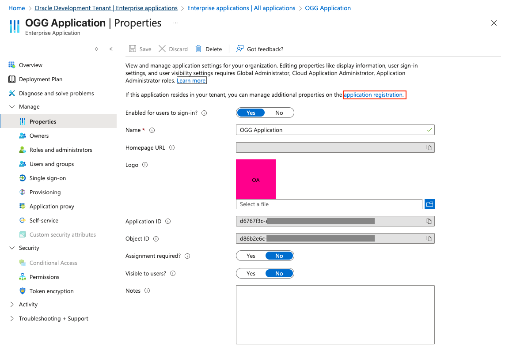Screen dimensions: 509x362
Task: Open the application registration link
Action: click(373, 94)
